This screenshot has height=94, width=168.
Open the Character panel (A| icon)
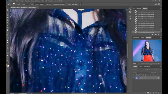coord(130,16)
